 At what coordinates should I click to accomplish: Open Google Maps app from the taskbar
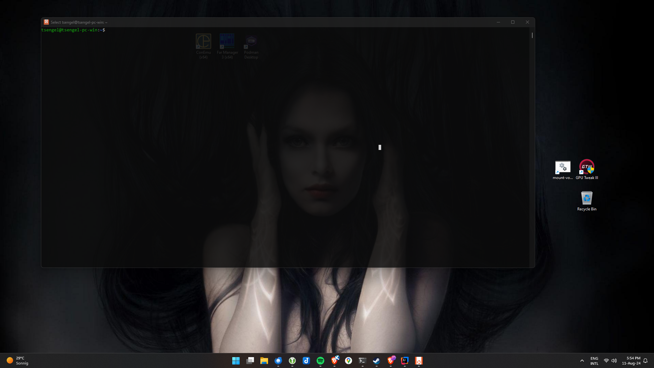pos(348,361)
